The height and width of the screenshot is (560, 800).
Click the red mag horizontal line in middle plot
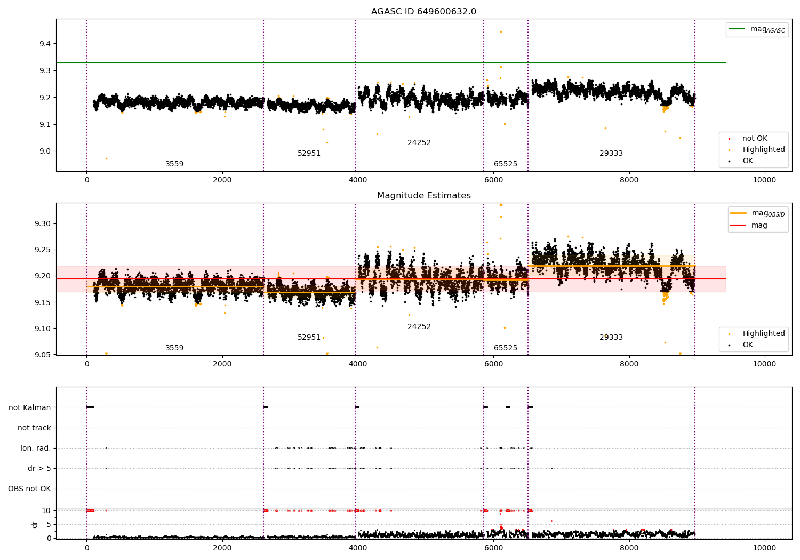pyautogui.click(x=391, y=279)
